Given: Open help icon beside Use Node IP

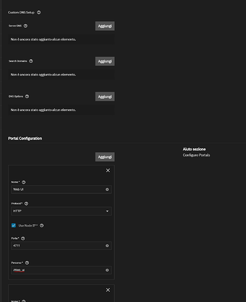Looking at the screenshot, I should (x=42, y=225).
